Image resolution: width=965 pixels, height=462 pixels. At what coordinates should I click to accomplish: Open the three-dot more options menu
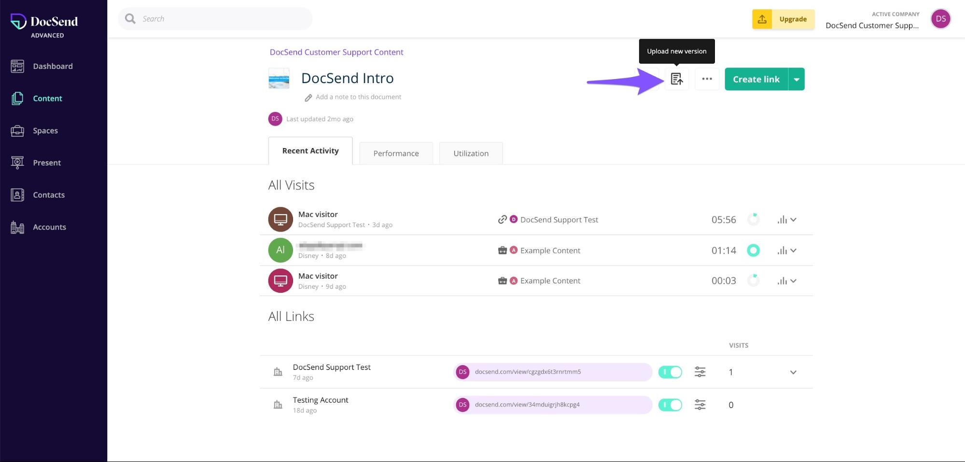(x=707, y=79)
